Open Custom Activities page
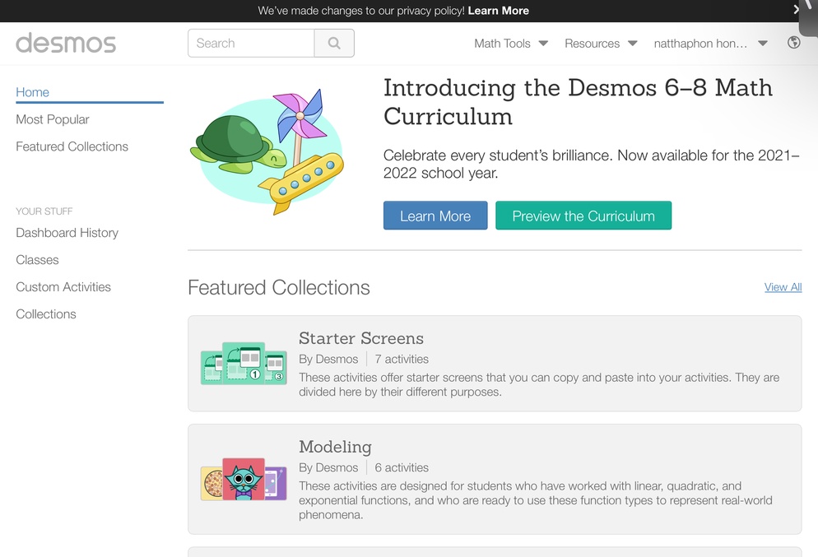This screenshot has height=557, width=818. point(63,287)
